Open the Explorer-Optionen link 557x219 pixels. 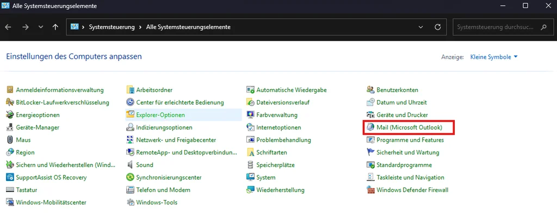click(160, 115)
